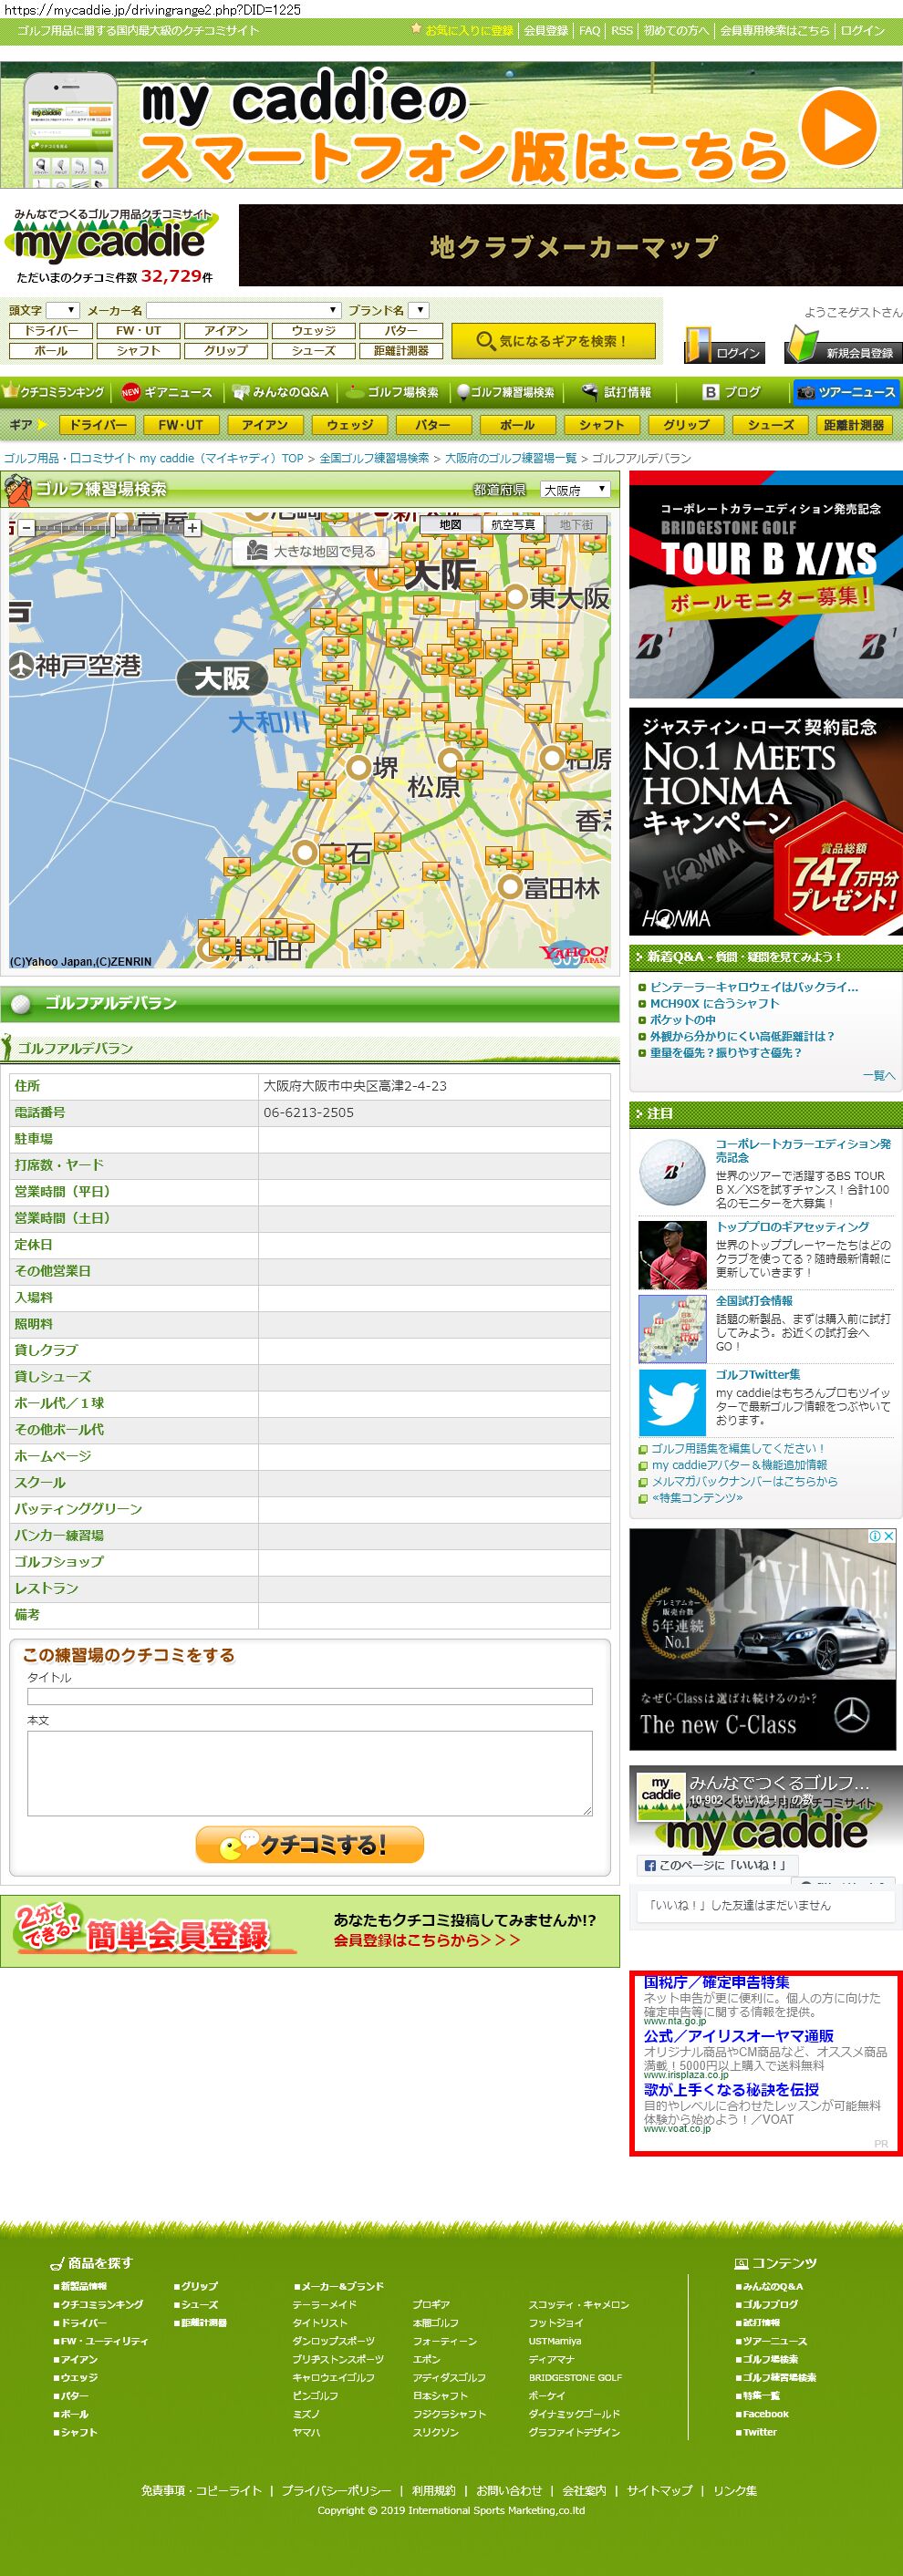903x2576 pixels.
Task: Select 距離計測器 in the yellow gear bar
Action: [x=854, y=425]
